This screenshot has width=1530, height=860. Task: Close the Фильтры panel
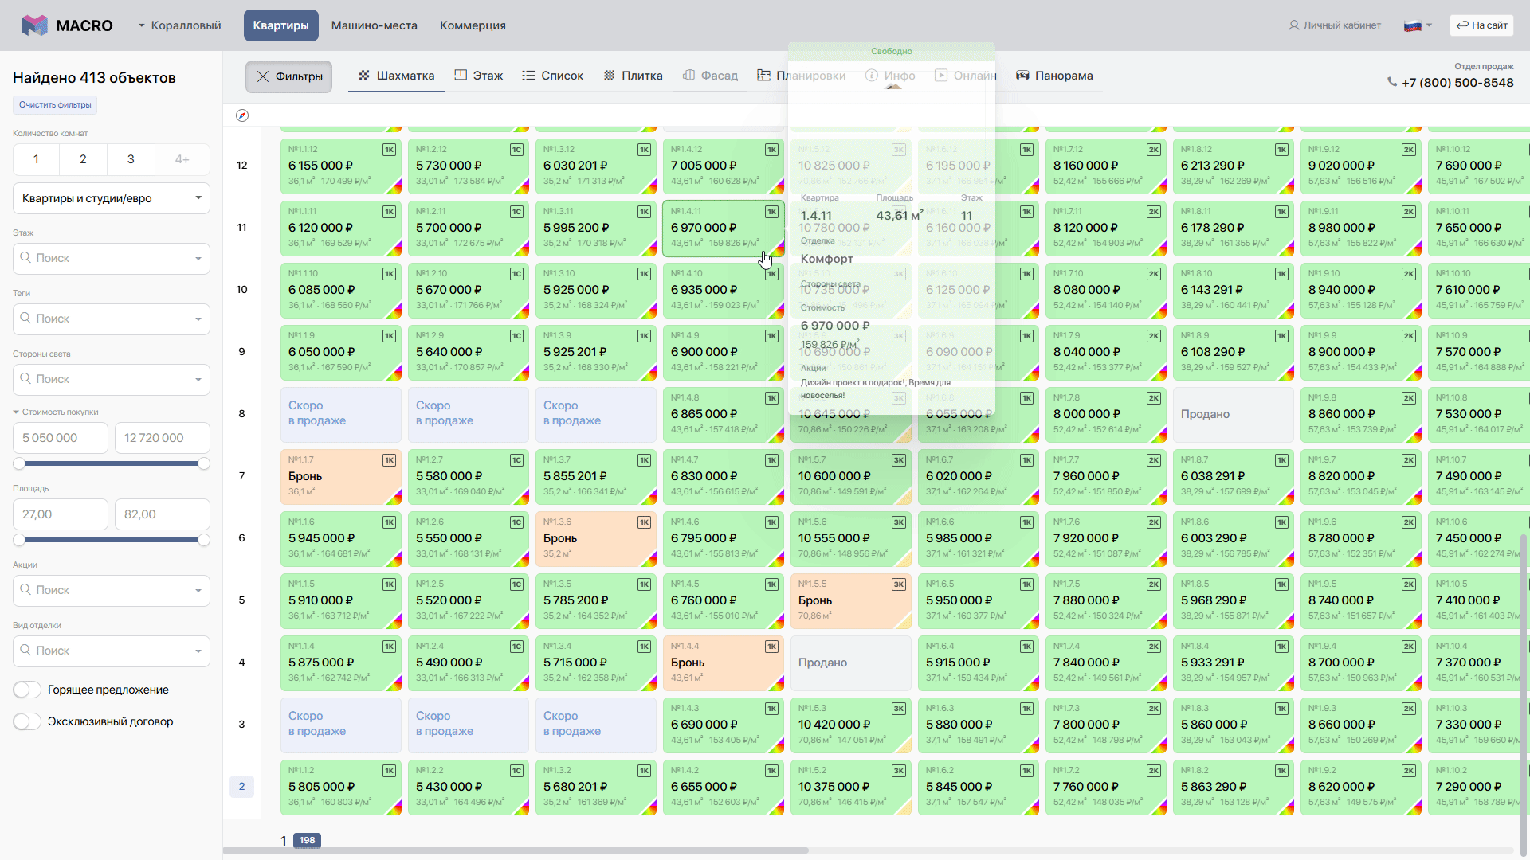pyautogui.click(x=288, y=76)
